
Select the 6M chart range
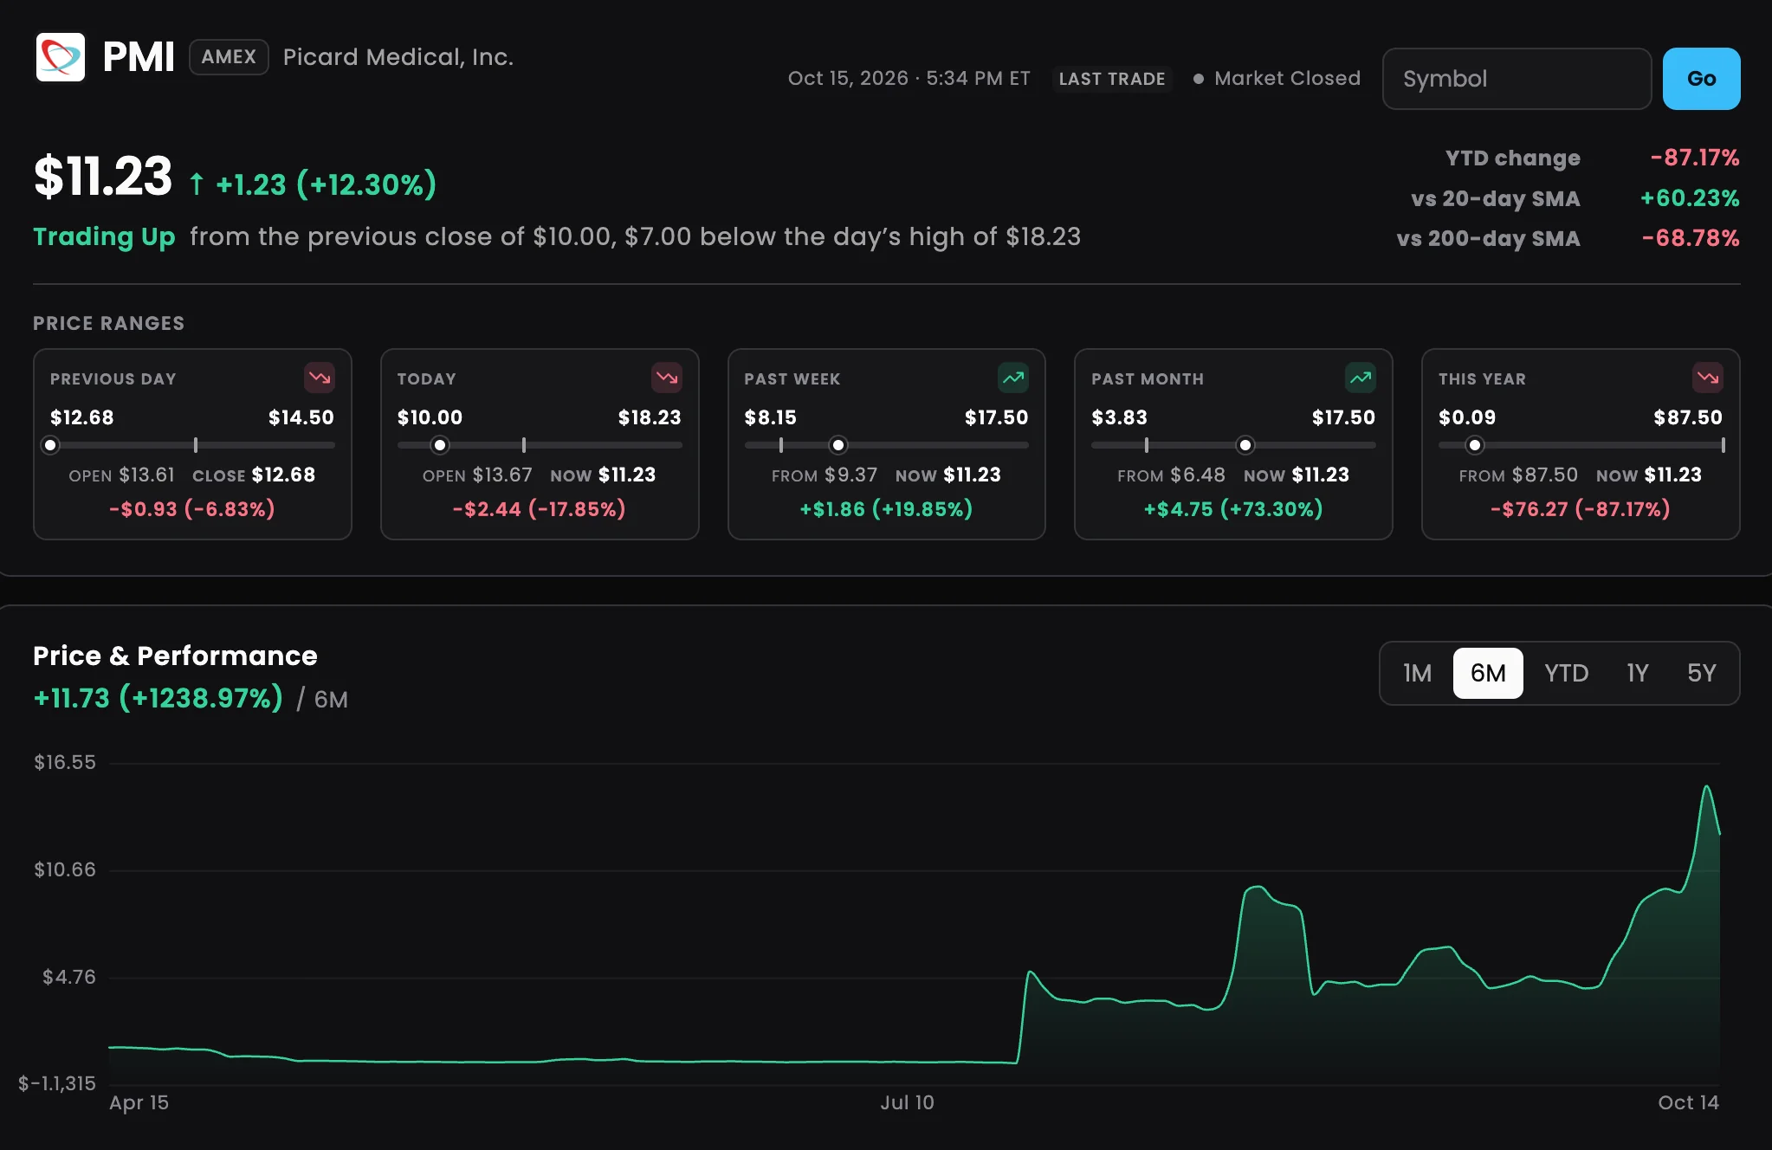(x=1488, y=673)
